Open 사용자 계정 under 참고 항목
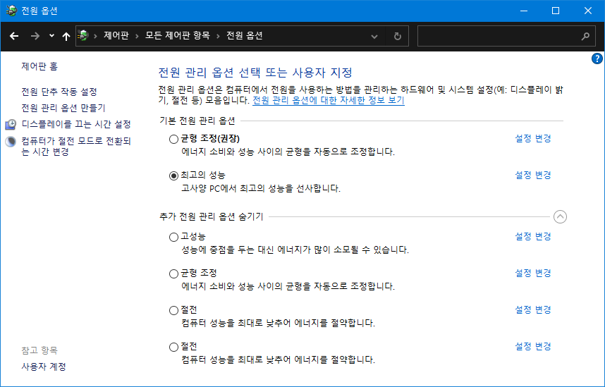 point(44,367)
